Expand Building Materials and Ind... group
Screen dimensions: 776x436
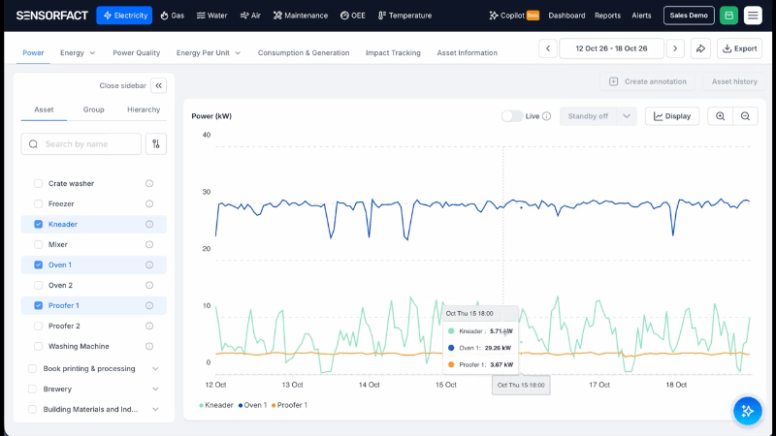coord(155,409)
